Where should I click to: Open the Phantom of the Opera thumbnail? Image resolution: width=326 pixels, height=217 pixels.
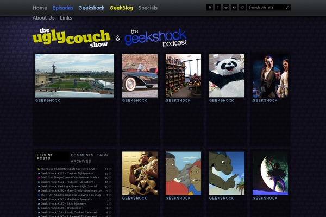coord(270,75)
